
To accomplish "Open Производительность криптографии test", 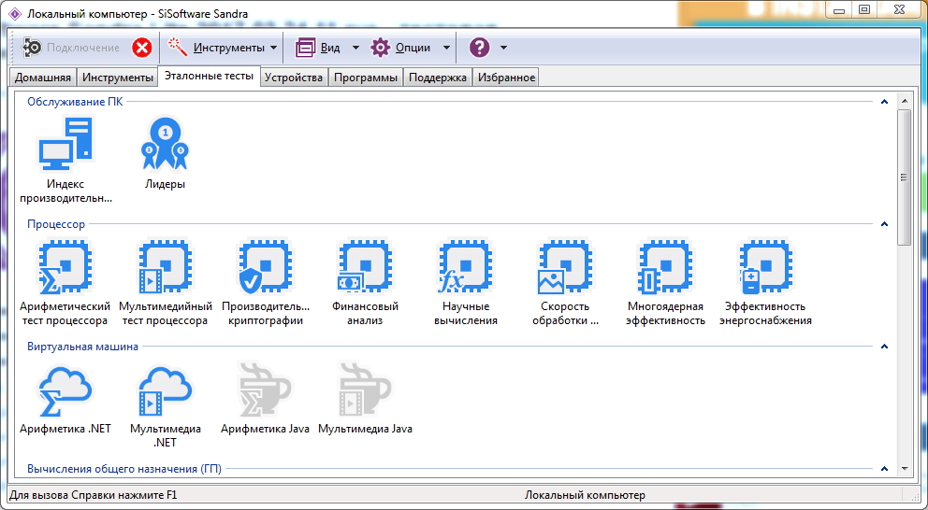I will 265,267.
